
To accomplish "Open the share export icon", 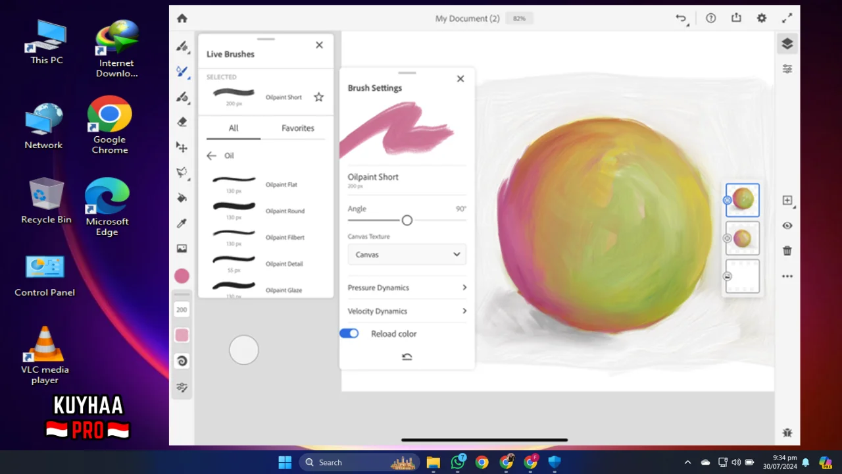I will pos(736,18).
